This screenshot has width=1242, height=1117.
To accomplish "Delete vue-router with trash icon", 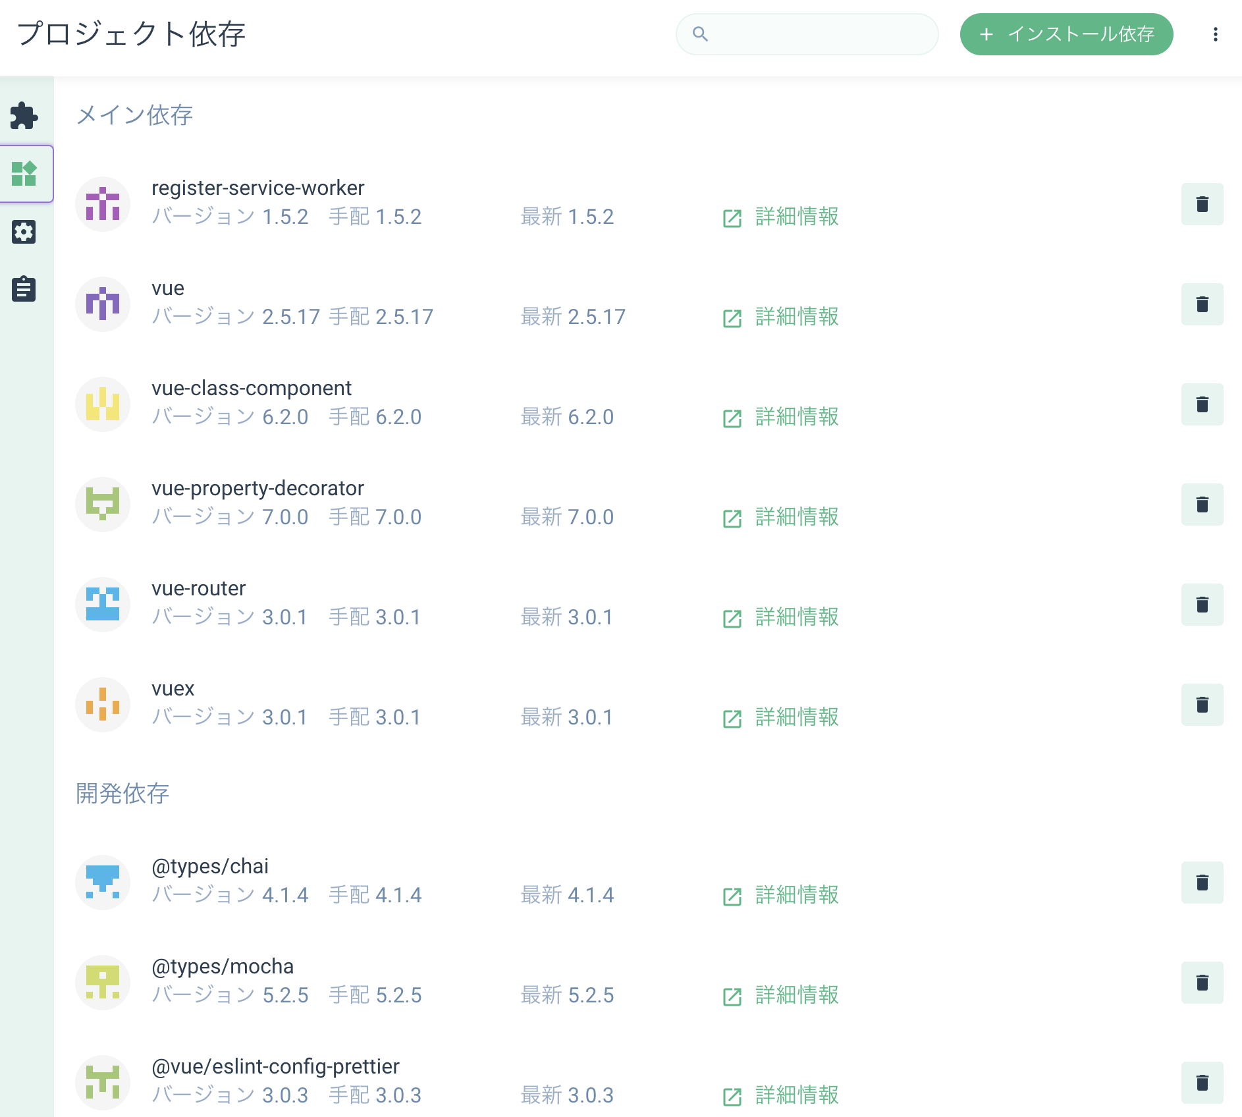I will click(x=1202, y=605).
